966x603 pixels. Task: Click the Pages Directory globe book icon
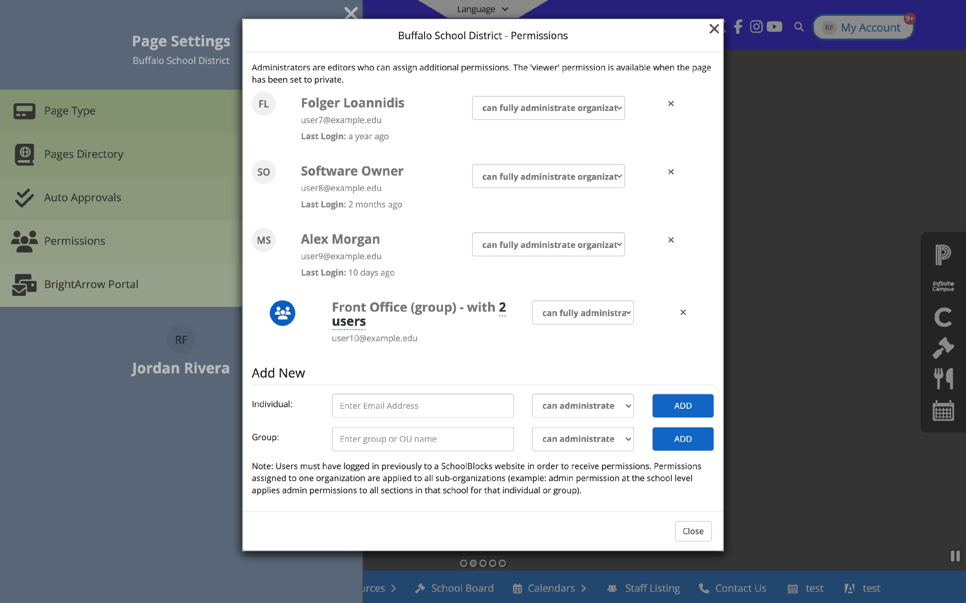tap(24, 154)
